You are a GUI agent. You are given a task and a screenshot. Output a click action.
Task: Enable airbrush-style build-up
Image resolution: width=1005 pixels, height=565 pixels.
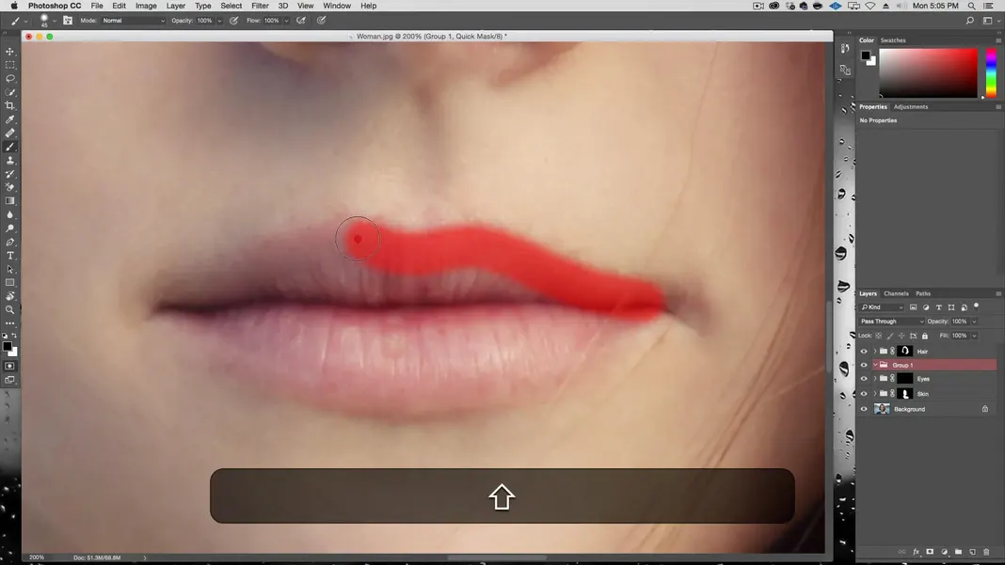point(300,21)
